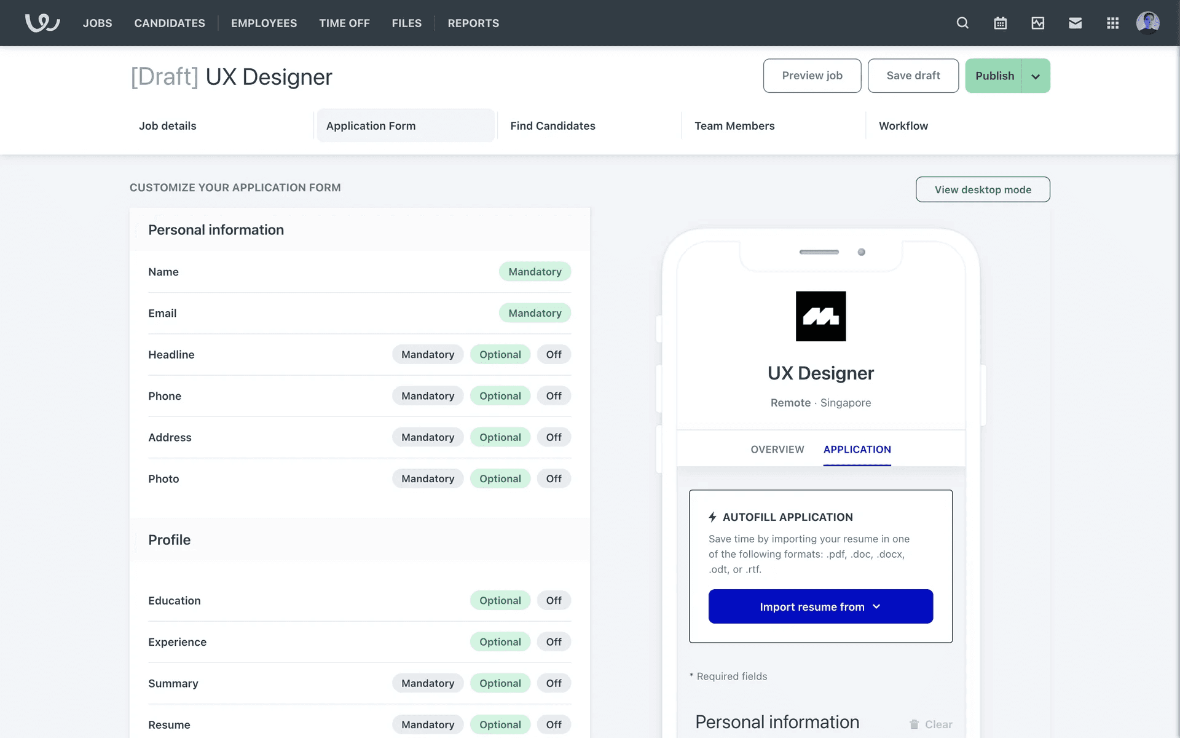Viewport: 1180px width, 738px height.
Task: Click the user profile avatar
Action: 1147,23
